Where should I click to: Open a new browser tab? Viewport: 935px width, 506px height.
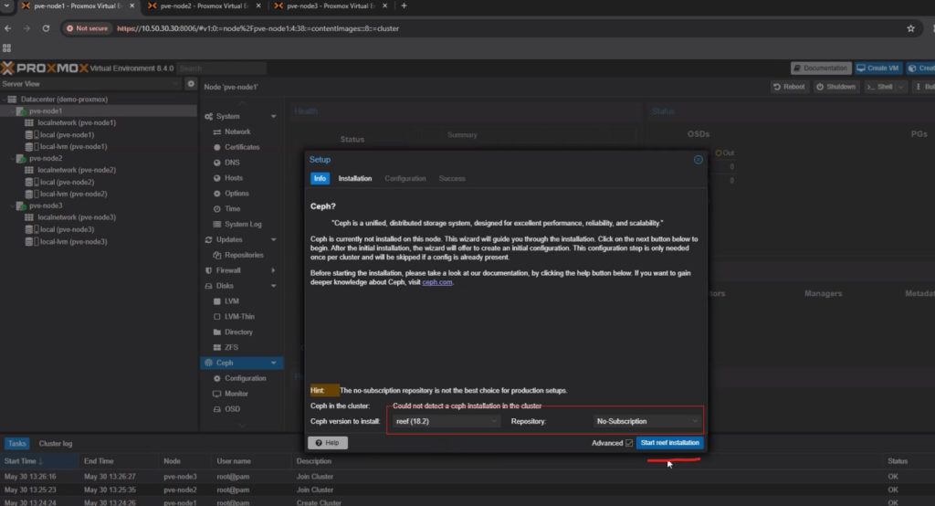click(404, 6)
